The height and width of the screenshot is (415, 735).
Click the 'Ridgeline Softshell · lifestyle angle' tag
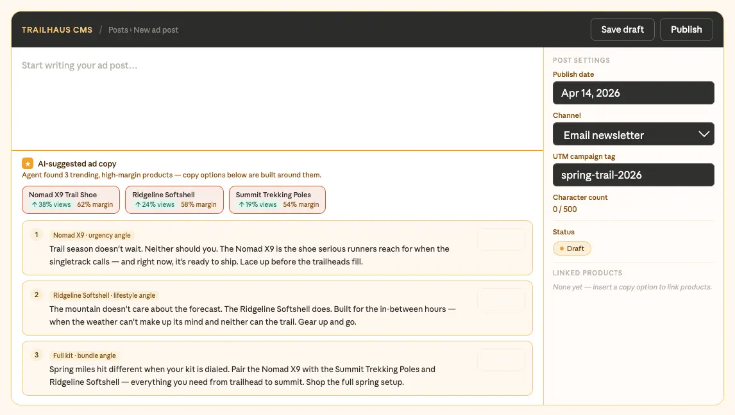pos(104,296)
